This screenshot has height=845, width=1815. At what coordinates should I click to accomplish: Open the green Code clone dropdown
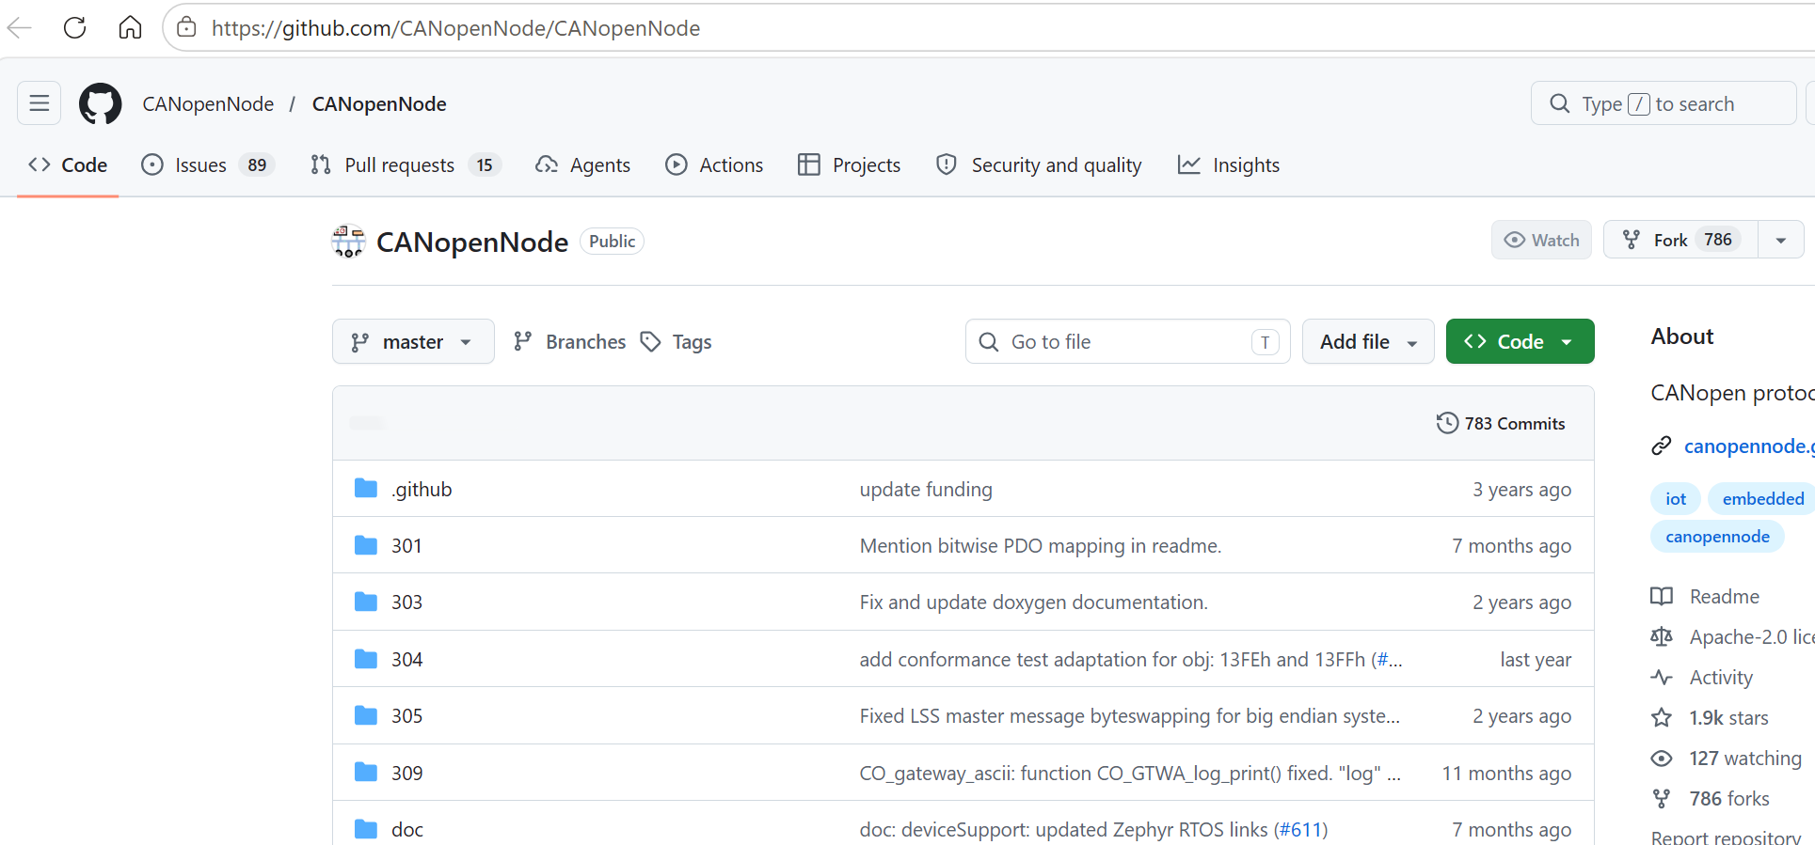(x=1520, y=341)
